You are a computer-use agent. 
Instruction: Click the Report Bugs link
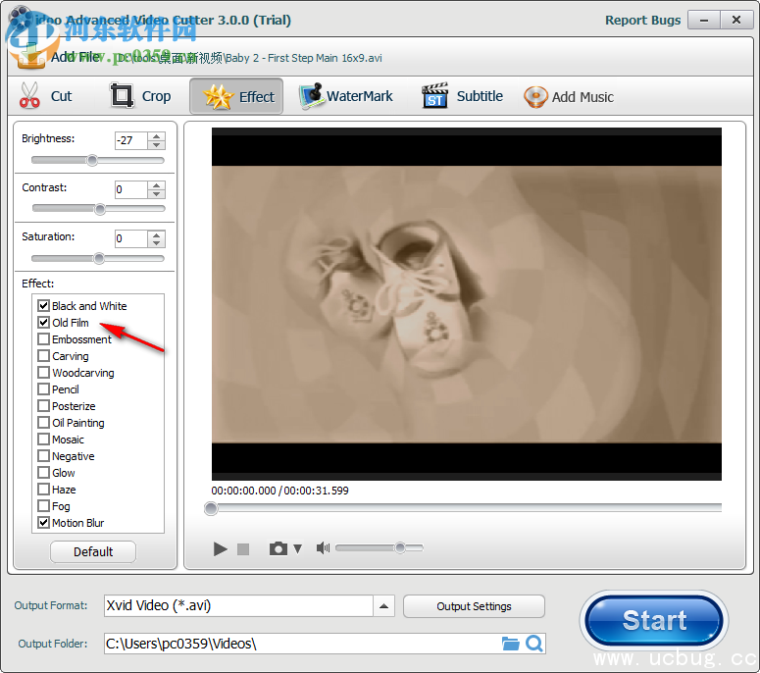pyautogui.click(x=642, y=20)
